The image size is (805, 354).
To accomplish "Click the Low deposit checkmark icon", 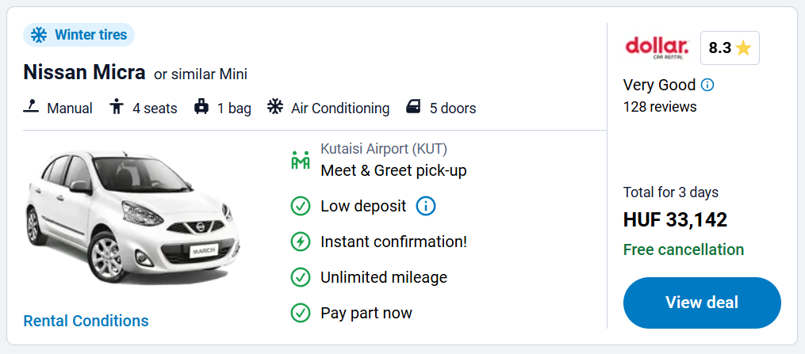I will [x=301, y=206].
